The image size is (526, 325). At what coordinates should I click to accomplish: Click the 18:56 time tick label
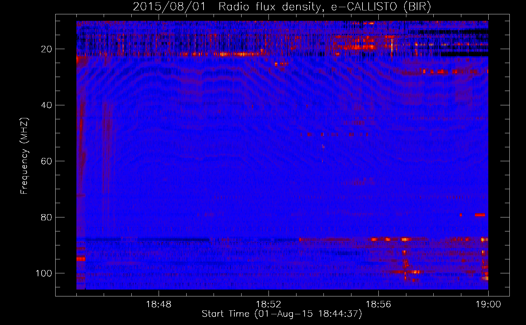click(378, 305)
